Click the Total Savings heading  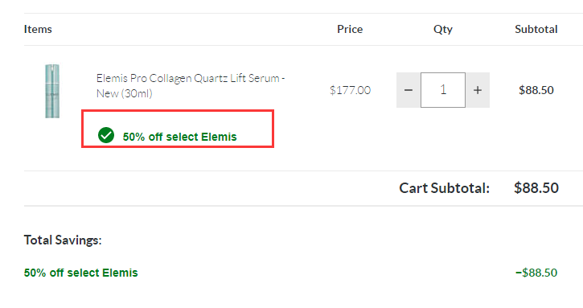tap(63, 240)
